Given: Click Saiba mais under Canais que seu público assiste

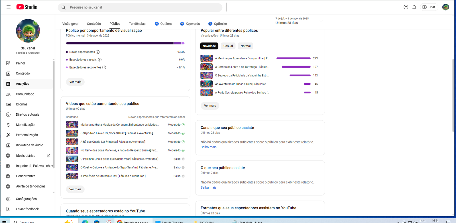Looking at the screenshot, I should [208, 147].
